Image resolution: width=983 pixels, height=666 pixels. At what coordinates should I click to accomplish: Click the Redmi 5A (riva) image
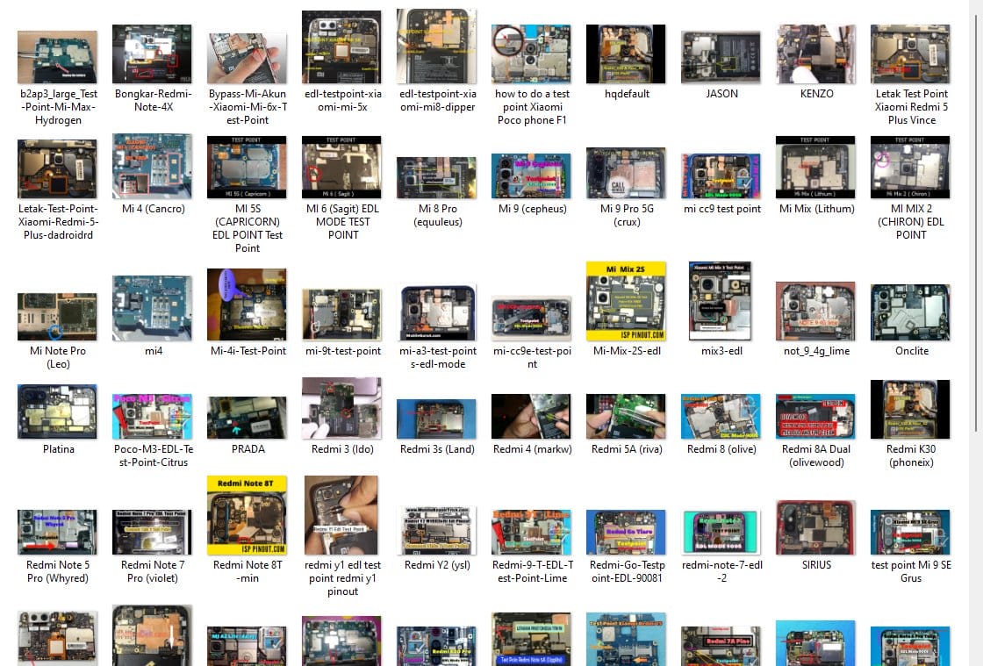(626, 416)
